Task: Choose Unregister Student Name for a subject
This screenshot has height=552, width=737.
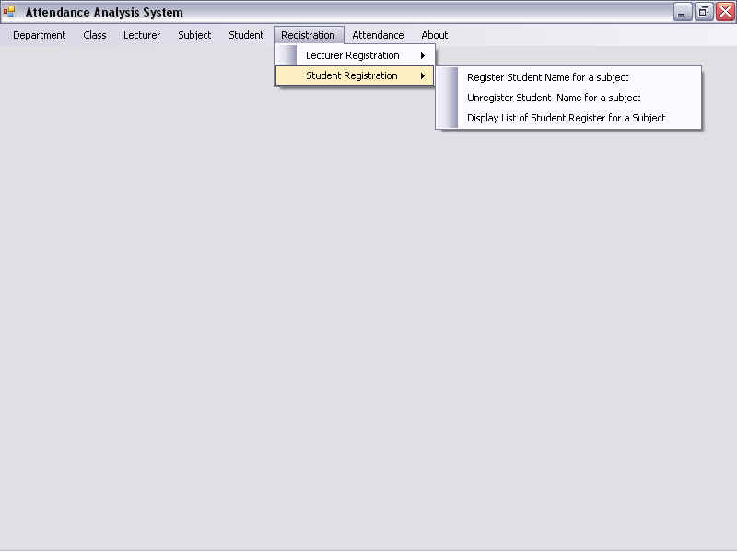Action: (x=554, y=98)
